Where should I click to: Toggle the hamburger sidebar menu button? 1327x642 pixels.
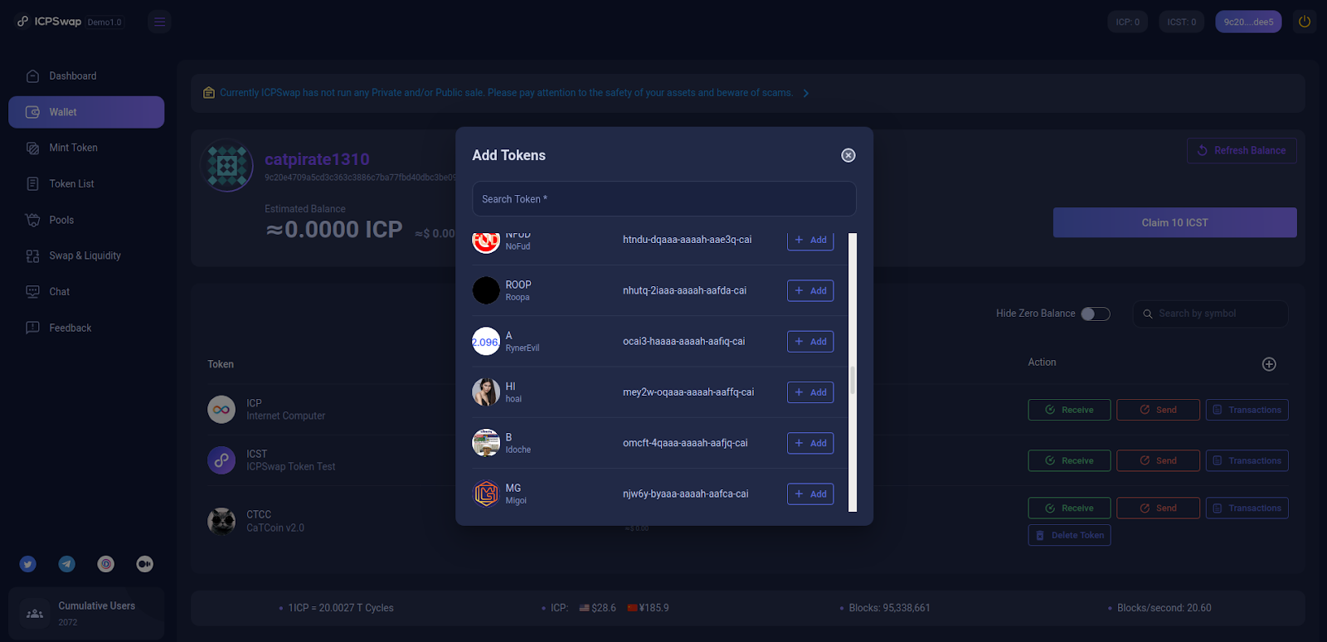click(159, 22)
